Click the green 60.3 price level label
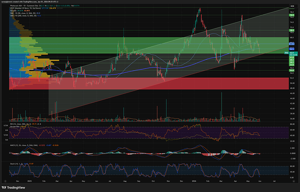300x192 pixels. 292,60
